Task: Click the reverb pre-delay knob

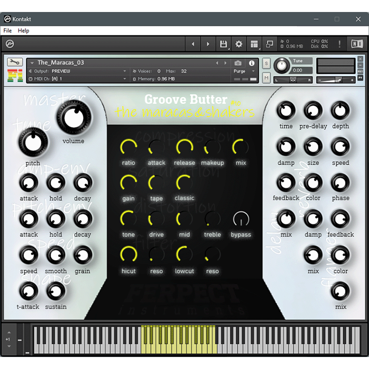Action: pos(313,110)
